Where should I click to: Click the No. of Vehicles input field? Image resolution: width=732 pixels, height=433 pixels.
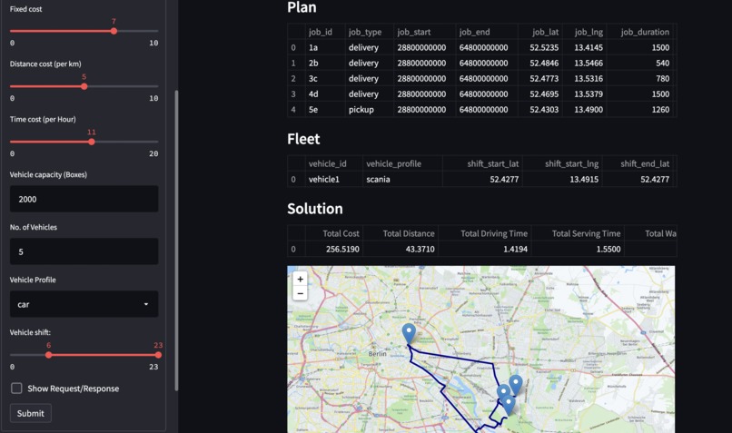(84, 252)
